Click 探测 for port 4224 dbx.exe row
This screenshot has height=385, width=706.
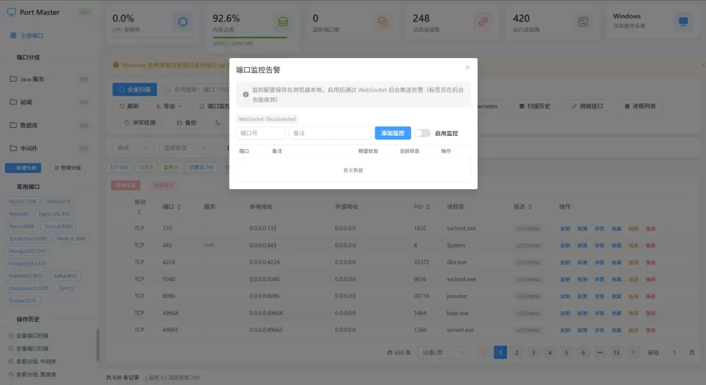582,262
